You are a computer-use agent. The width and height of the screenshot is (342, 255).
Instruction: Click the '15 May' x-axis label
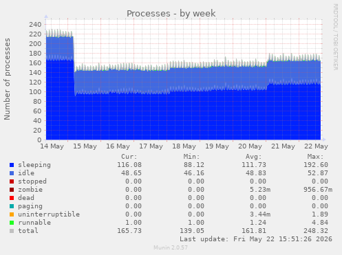85,146
